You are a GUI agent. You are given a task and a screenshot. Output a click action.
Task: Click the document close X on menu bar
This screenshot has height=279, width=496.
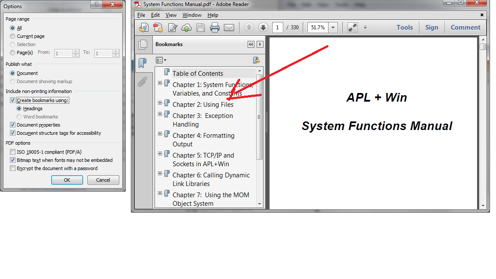[482, 15]
